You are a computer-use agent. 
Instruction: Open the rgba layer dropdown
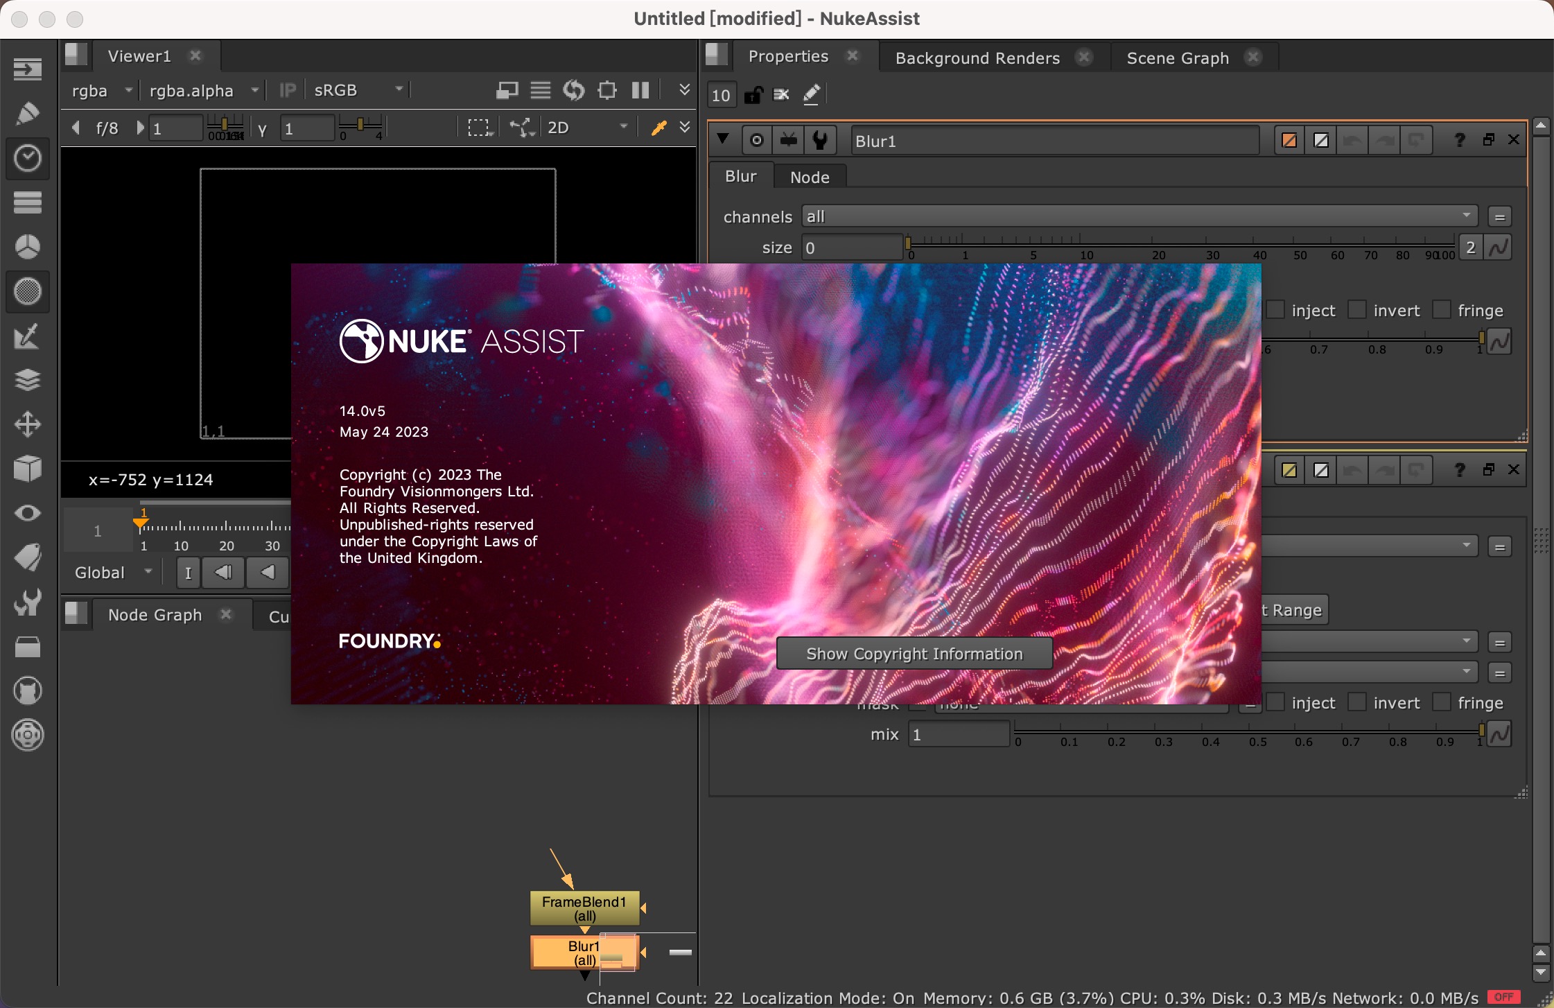(x=101, y=90)
